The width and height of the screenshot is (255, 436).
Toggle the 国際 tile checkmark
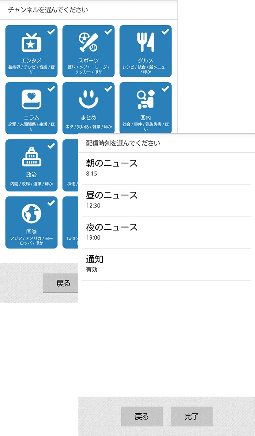51,203
